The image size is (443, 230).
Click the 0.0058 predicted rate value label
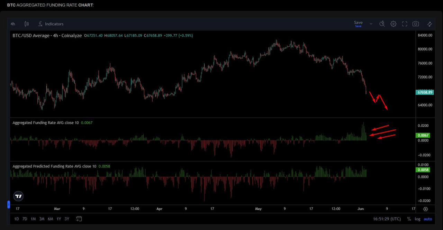(424, 170)
